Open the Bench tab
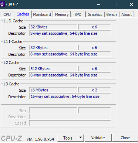138x143 pixels. point(112,15)
